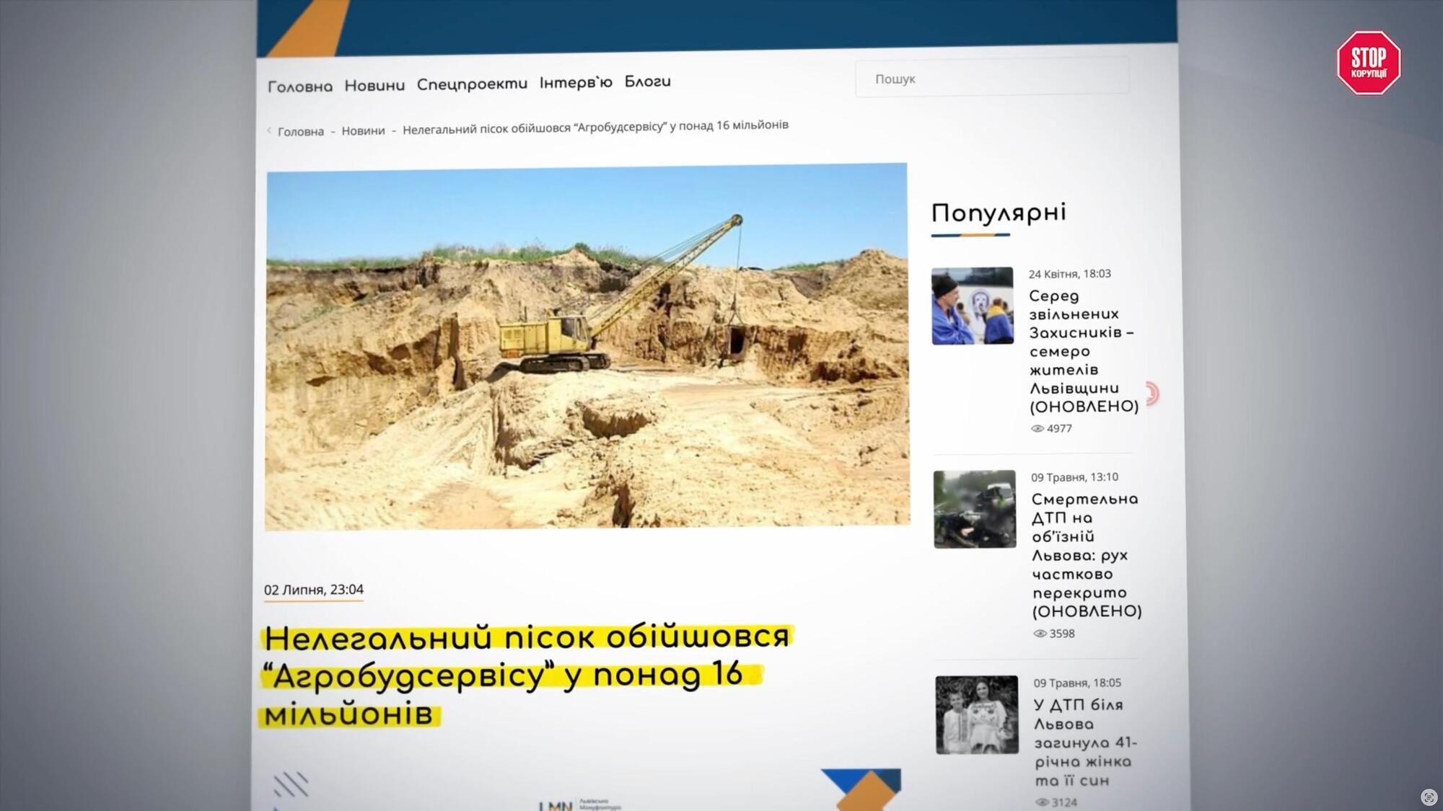1443x811 pixels.
Task: Open the Блоги menu item
Action: pyautogui.click(x=647, y=81)
